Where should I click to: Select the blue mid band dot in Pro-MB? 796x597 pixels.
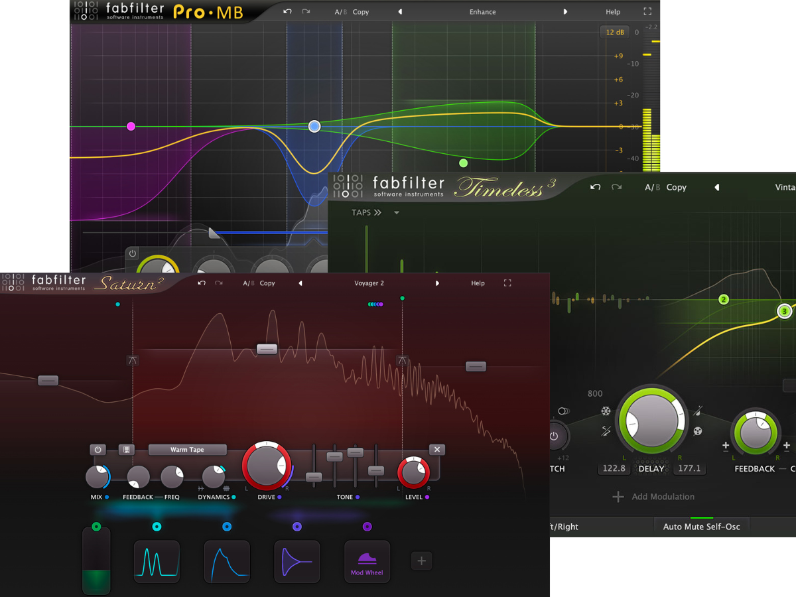click(314, 126)
